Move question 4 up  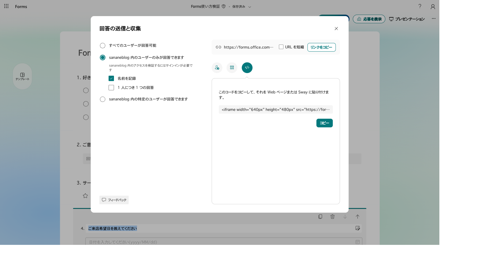357,216
